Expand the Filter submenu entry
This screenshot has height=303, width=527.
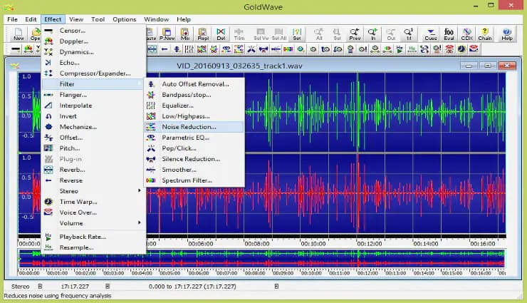click(x=93, y=84)
